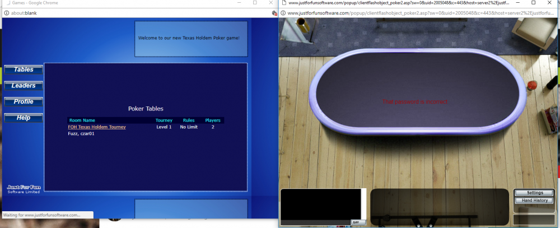Click the 'No Limit' rules value

189,127
